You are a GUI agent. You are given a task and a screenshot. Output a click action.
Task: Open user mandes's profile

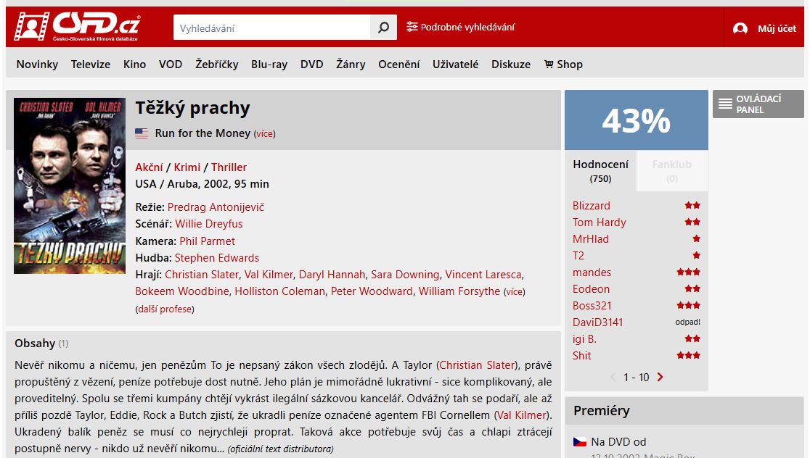click(592, 272)
